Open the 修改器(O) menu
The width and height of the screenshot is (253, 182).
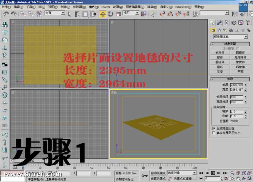[x=80, y=7]
